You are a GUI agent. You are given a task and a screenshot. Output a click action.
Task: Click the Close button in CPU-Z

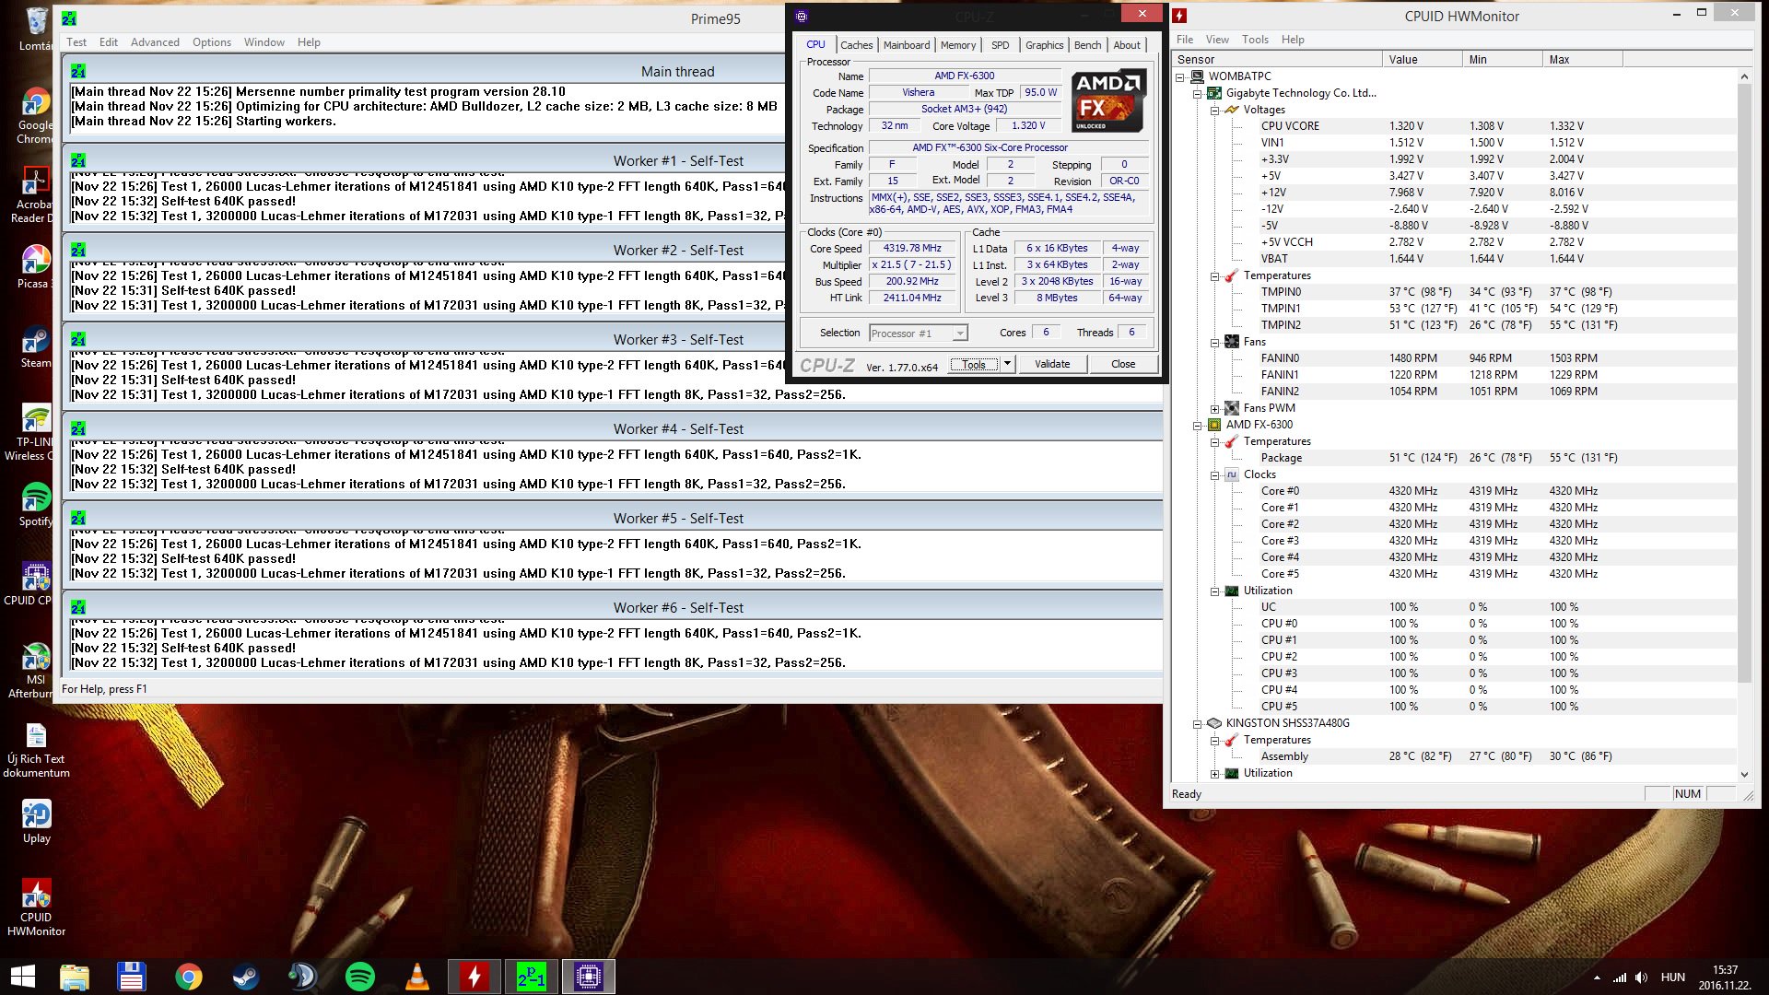[x=1123, y=364]
